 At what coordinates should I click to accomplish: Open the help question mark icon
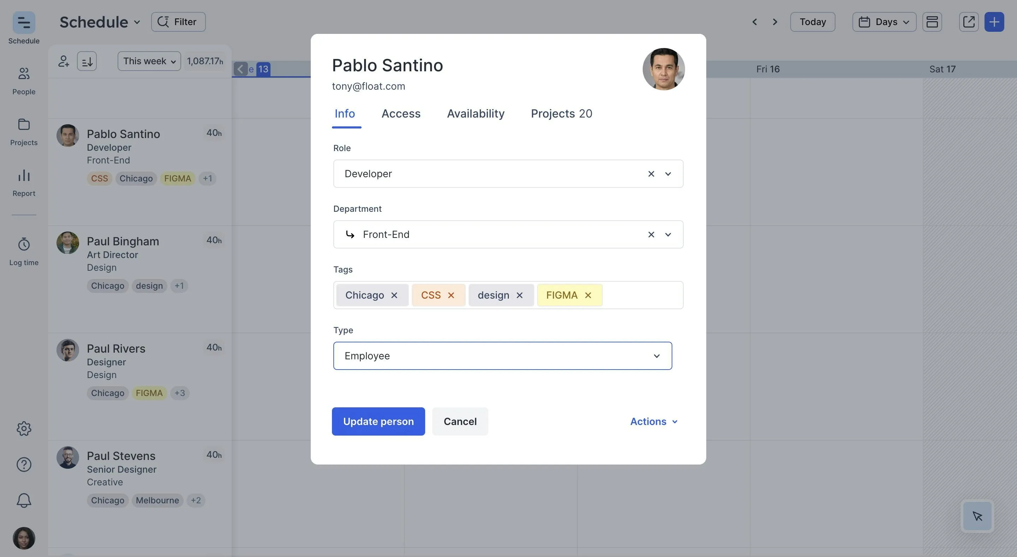[x=24, y=464]
